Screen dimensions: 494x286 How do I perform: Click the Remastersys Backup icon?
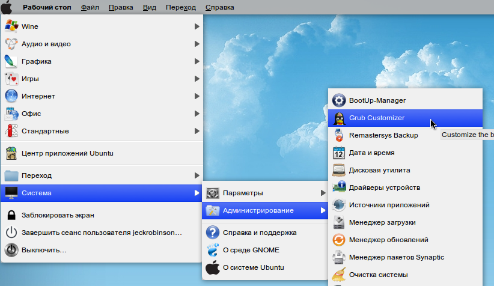tap(339, 135)
